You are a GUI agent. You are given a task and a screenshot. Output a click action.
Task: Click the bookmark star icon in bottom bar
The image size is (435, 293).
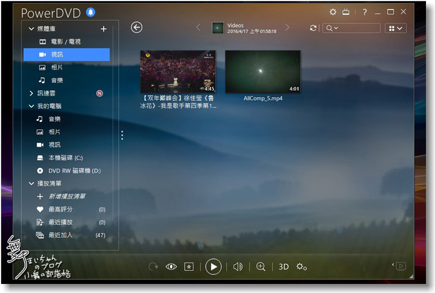click(189, 267)
